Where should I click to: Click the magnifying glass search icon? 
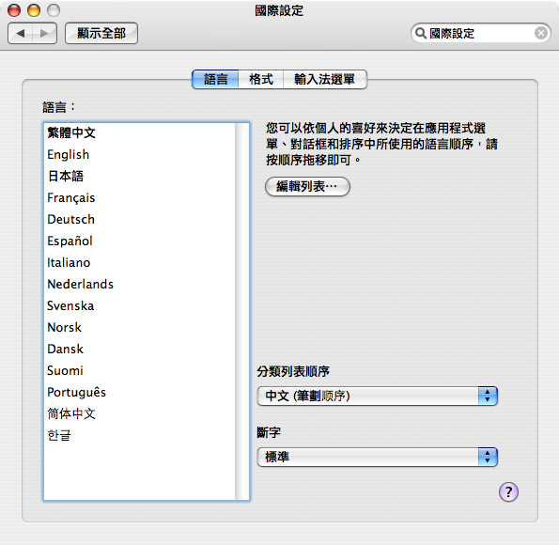pyautogui.click(x=421, y=33)
